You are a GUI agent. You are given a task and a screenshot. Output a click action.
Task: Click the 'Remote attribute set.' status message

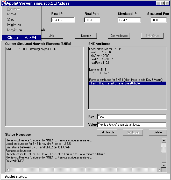[19, 151]
